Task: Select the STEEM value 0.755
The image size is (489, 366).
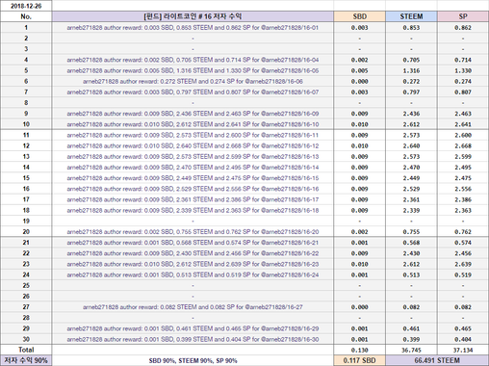Action: (x=411, y=232)
